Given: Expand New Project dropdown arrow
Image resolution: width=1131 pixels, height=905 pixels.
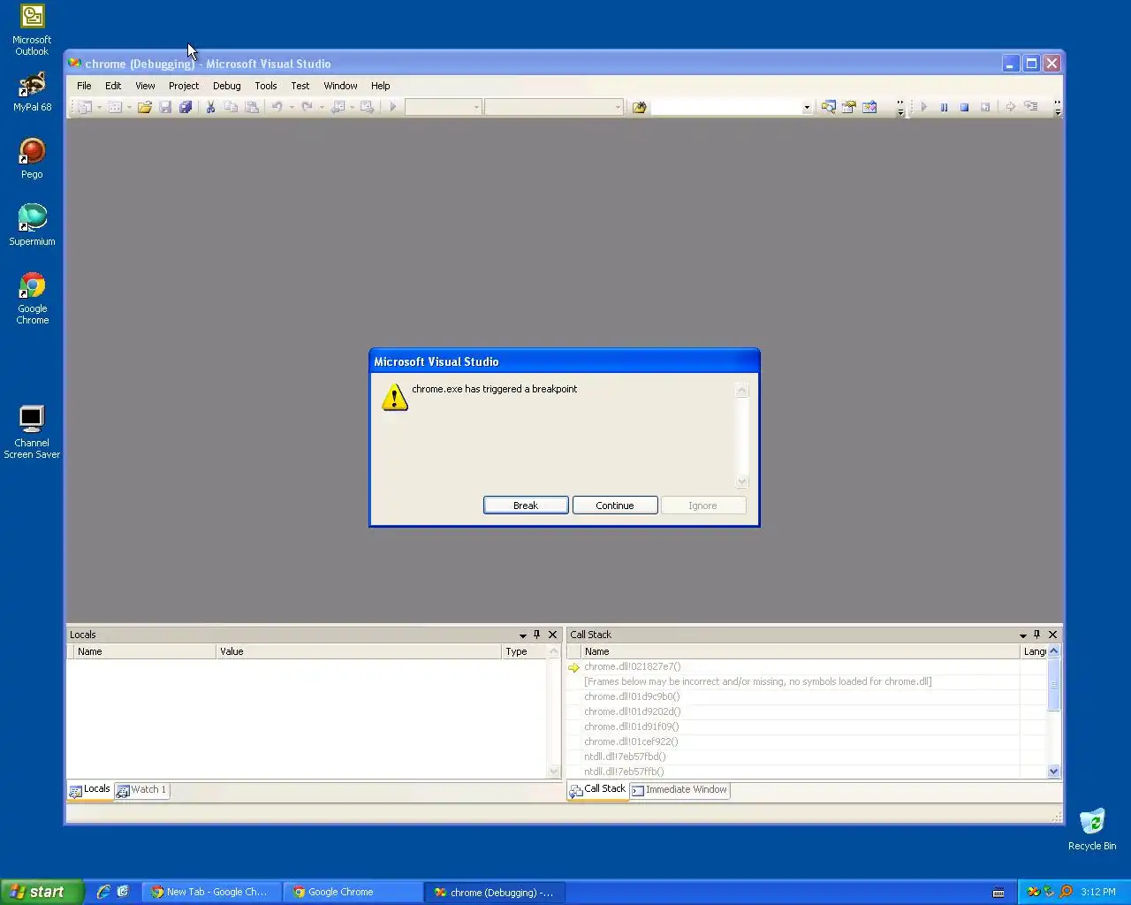Looking at the screenshot, I should pyautogui.click(x=99, y=107).
